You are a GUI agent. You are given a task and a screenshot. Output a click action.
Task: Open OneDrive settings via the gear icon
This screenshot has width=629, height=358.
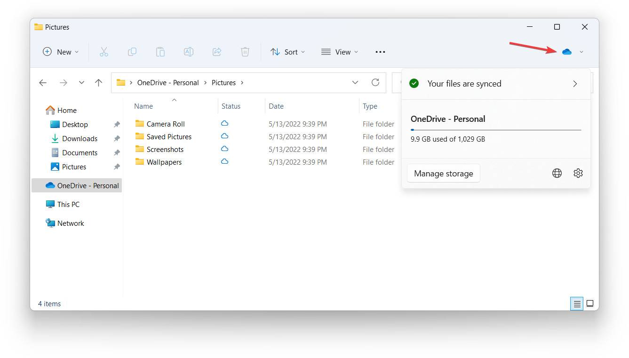tap(578, 173)
